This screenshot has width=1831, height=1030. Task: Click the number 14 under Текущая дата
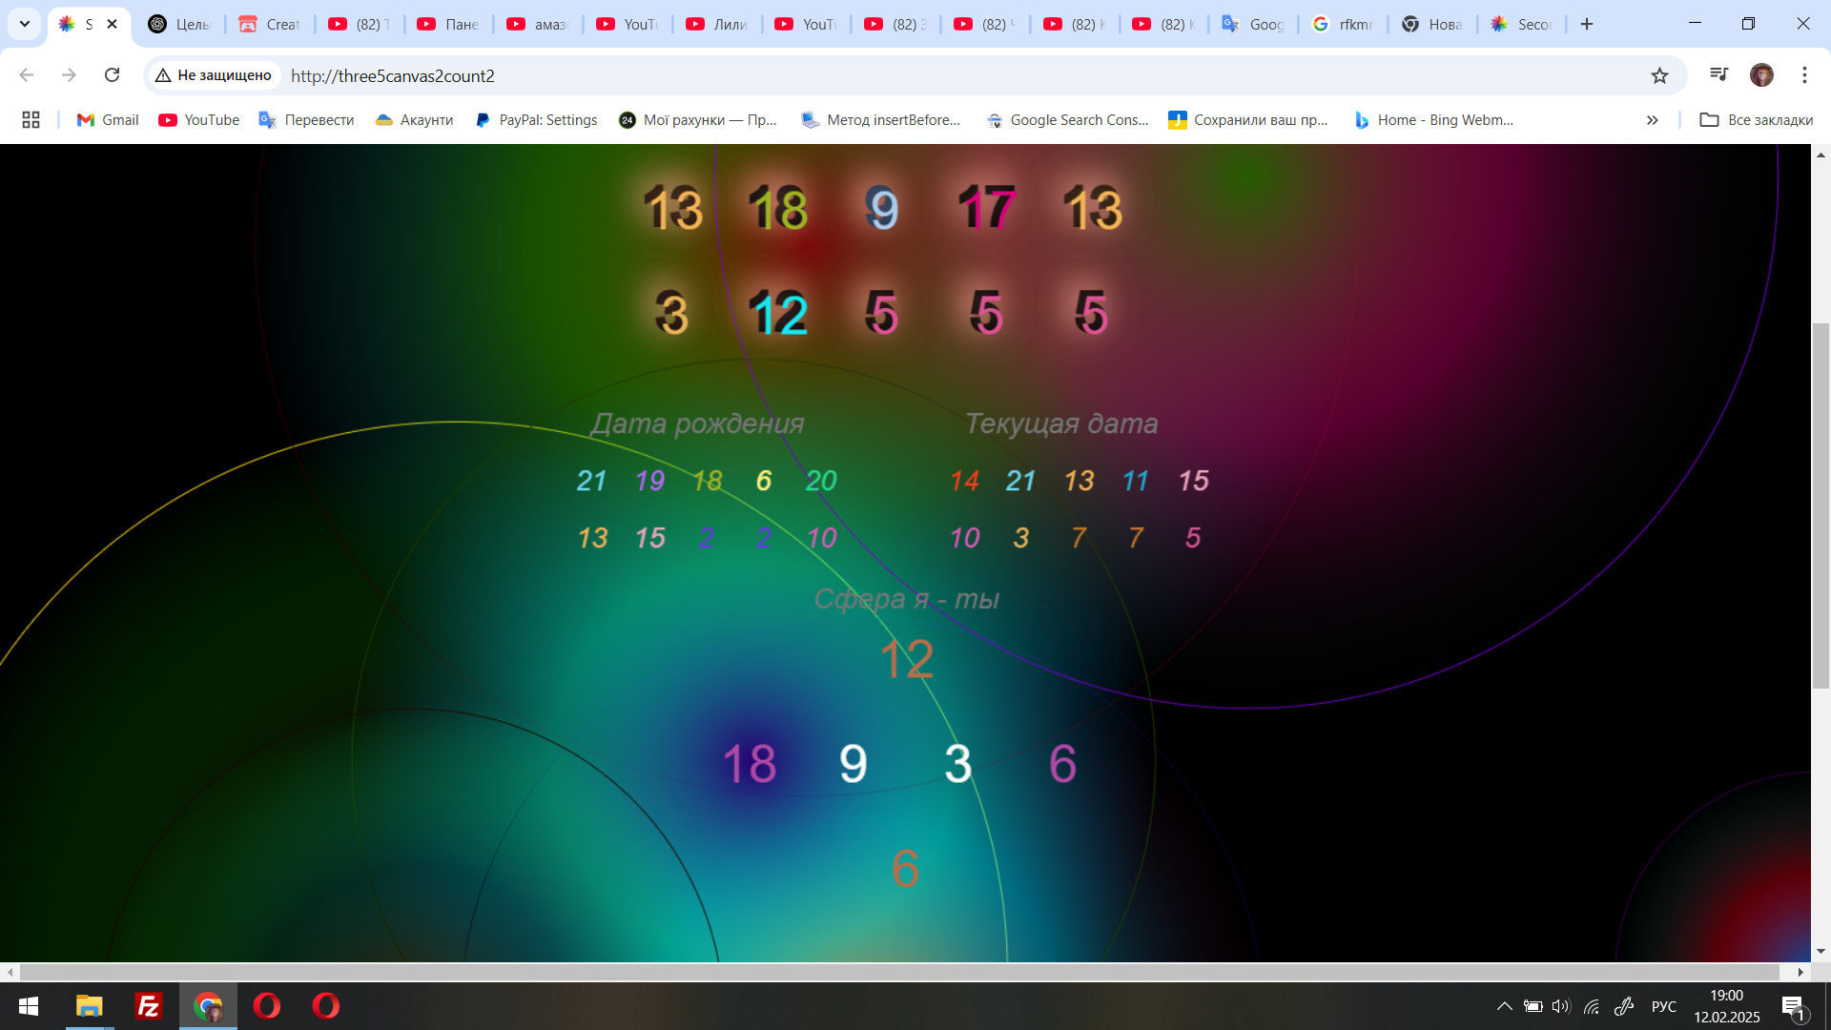point(964,481)
